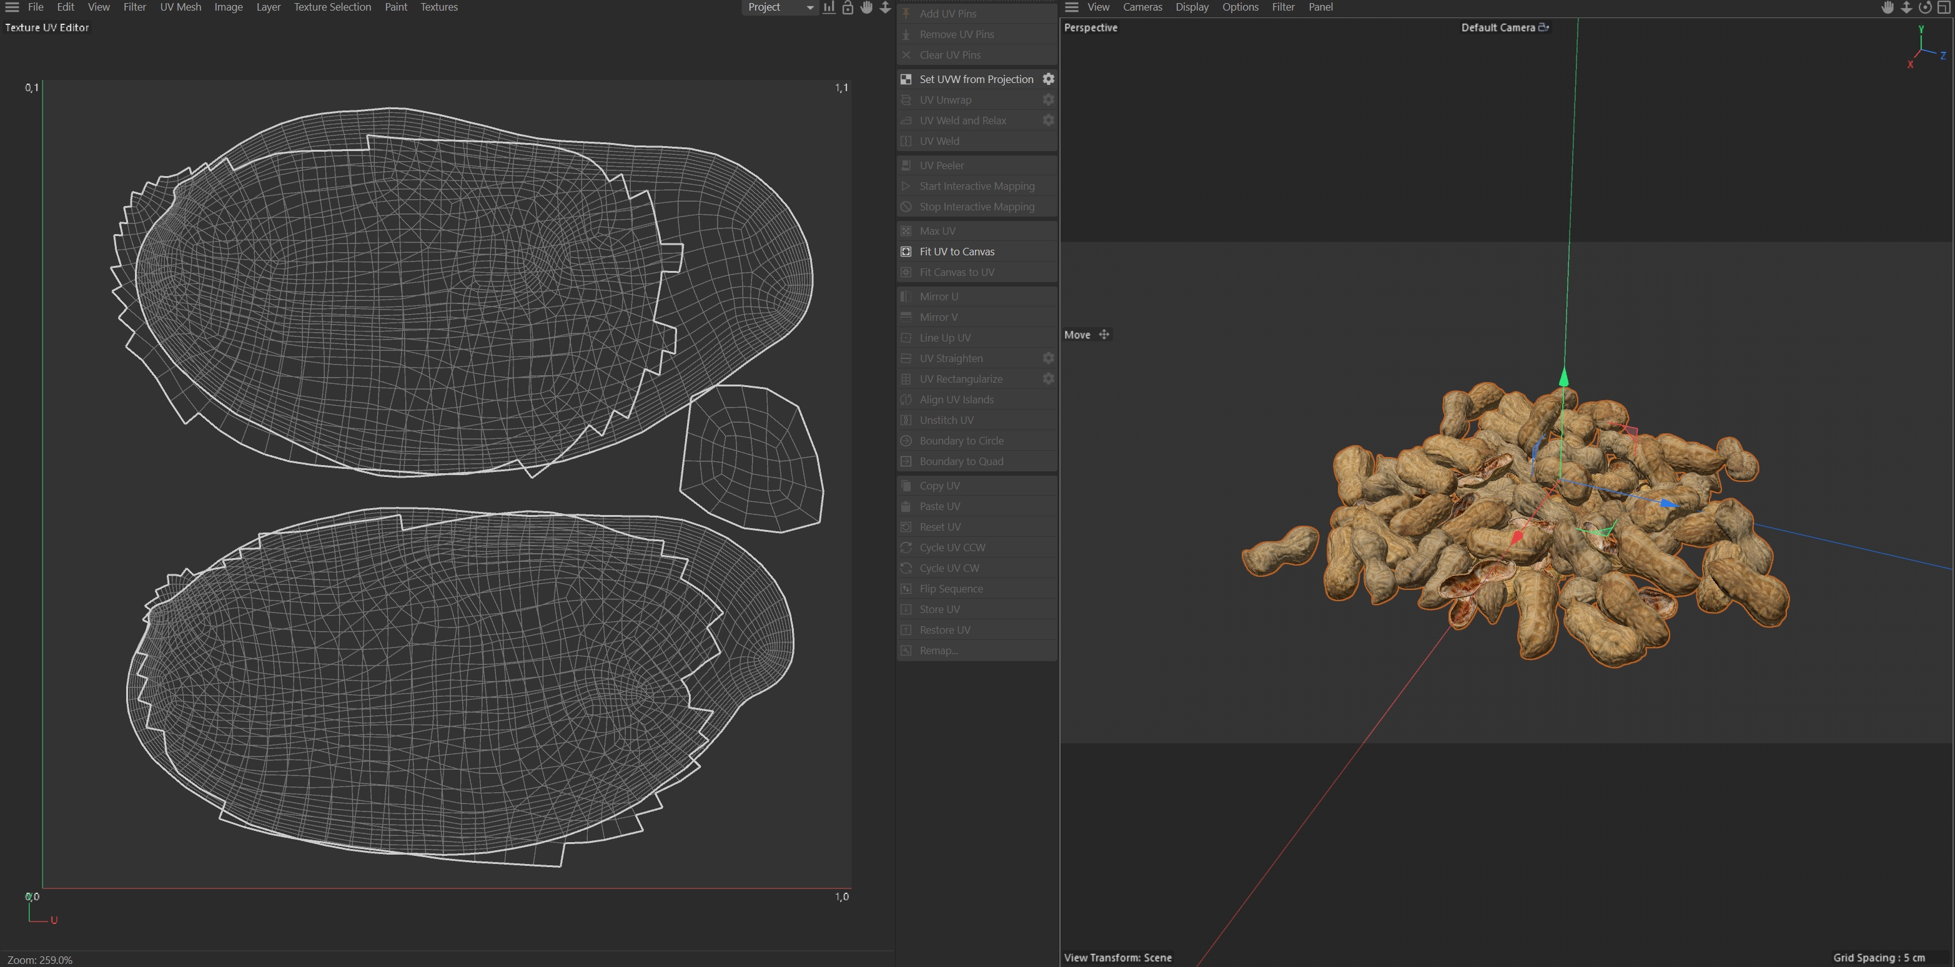This screenshot has width=1955, height=967.
Task: Click the Move tool crosshair icon
Action: 1104,335
